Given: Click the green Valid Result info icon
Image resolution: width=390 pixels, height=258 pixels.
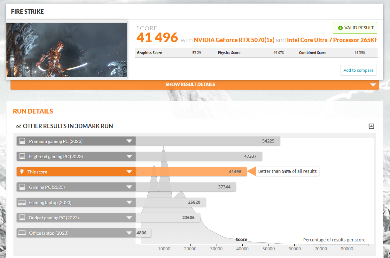Looking at the screenshot, I should [x=340, y=28].
